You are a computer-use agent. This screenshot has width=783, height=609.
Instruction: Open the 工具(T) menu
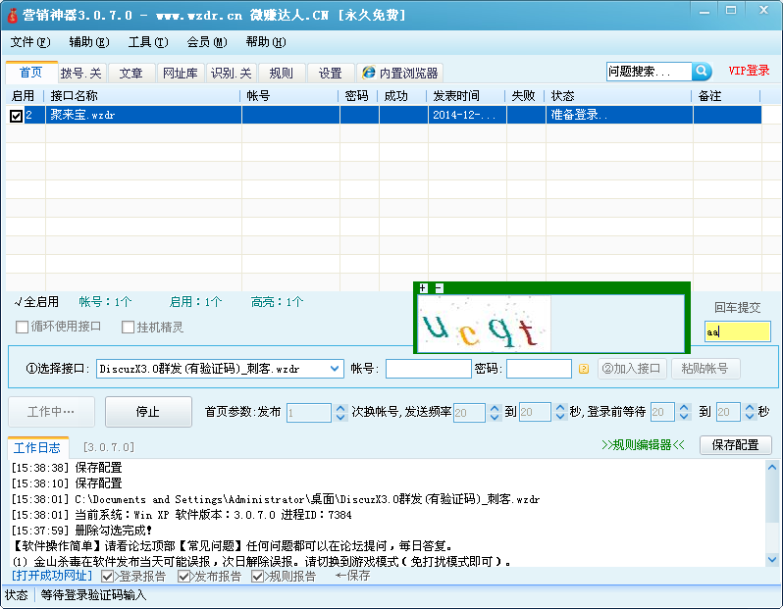[x=148, y=42]
